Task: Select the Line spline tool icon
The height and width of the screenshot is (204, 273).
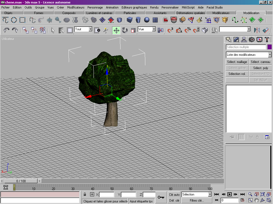Action: click(5, 20)
